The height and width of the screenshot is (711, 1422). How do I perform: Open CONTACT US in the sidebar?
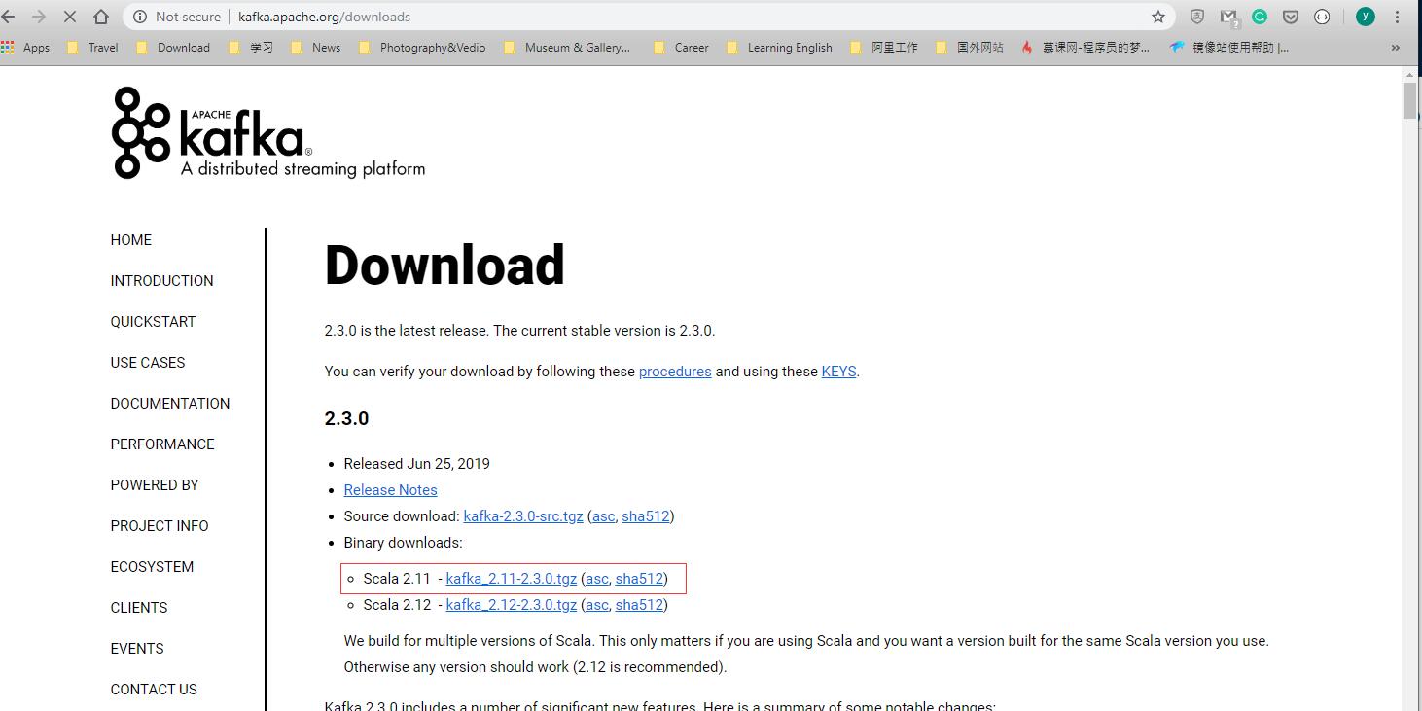[154, 690]
